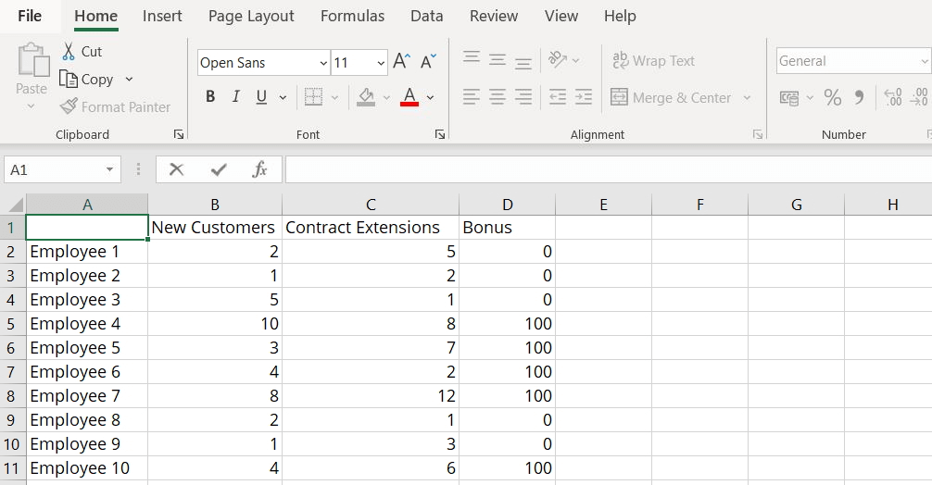
Task: Select cell Employee 7
Action: pyautogui.click(x=87, y=396)
